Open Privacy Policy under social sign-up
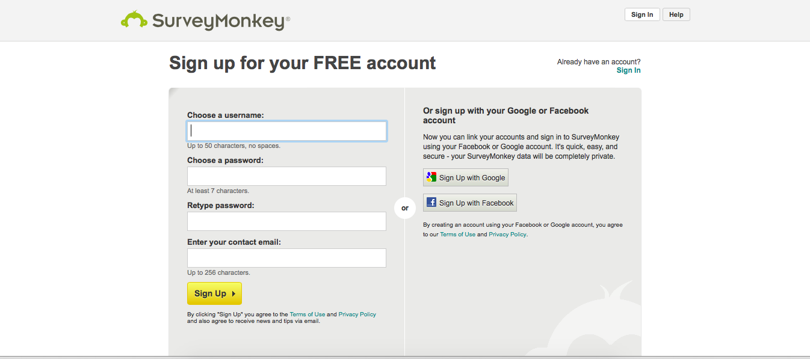The image size is (810, 359). click(507, 235)
